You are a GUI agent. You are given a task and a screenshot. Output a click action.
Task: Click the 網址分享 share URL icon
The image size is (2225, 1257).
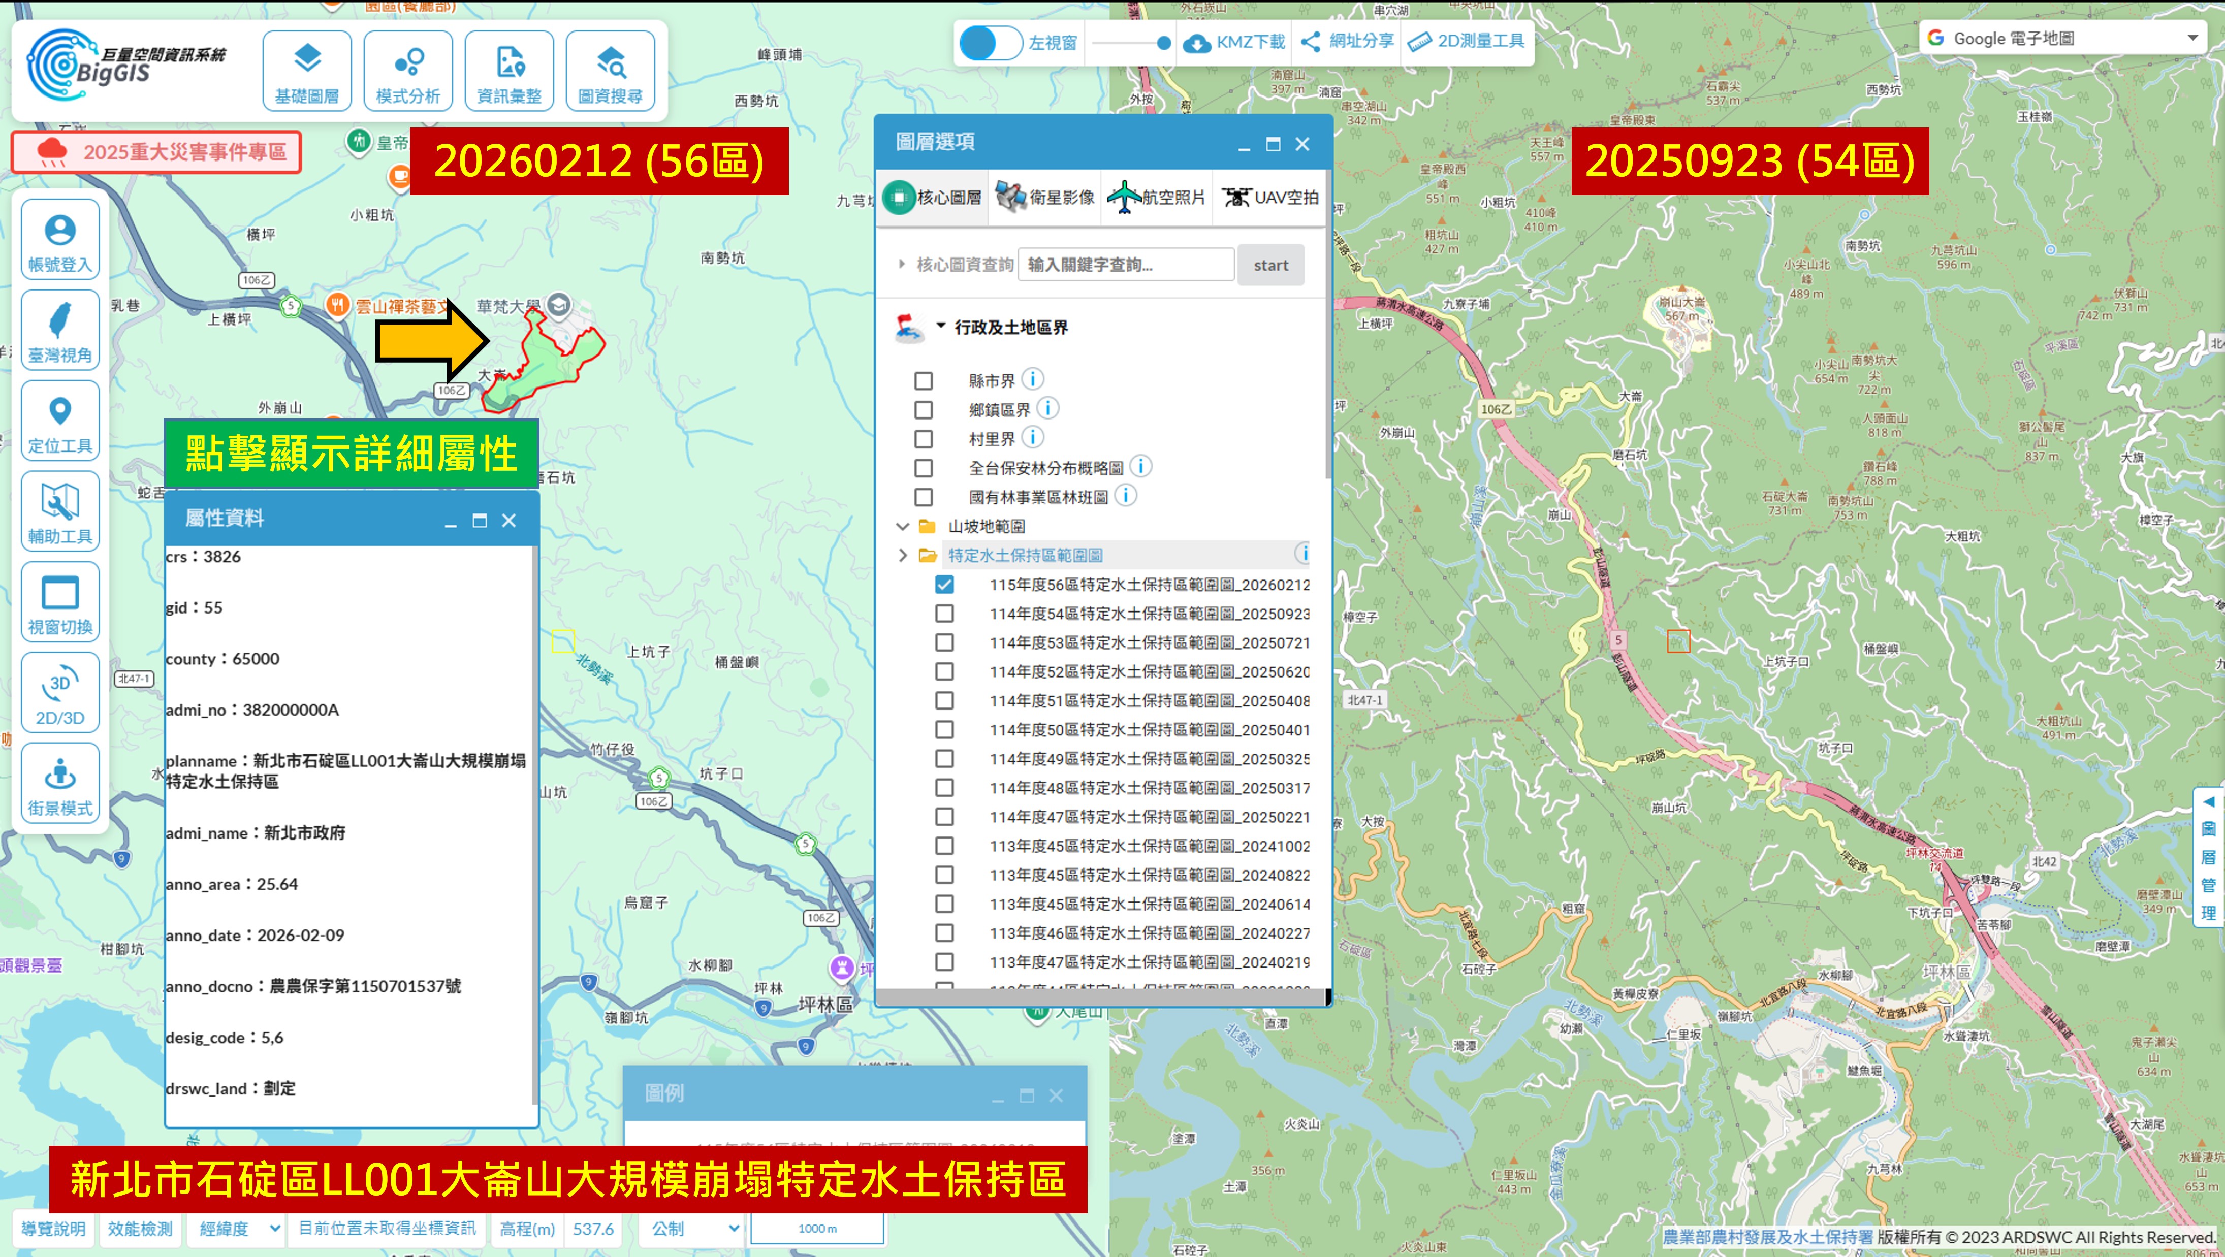(1310, 42)
